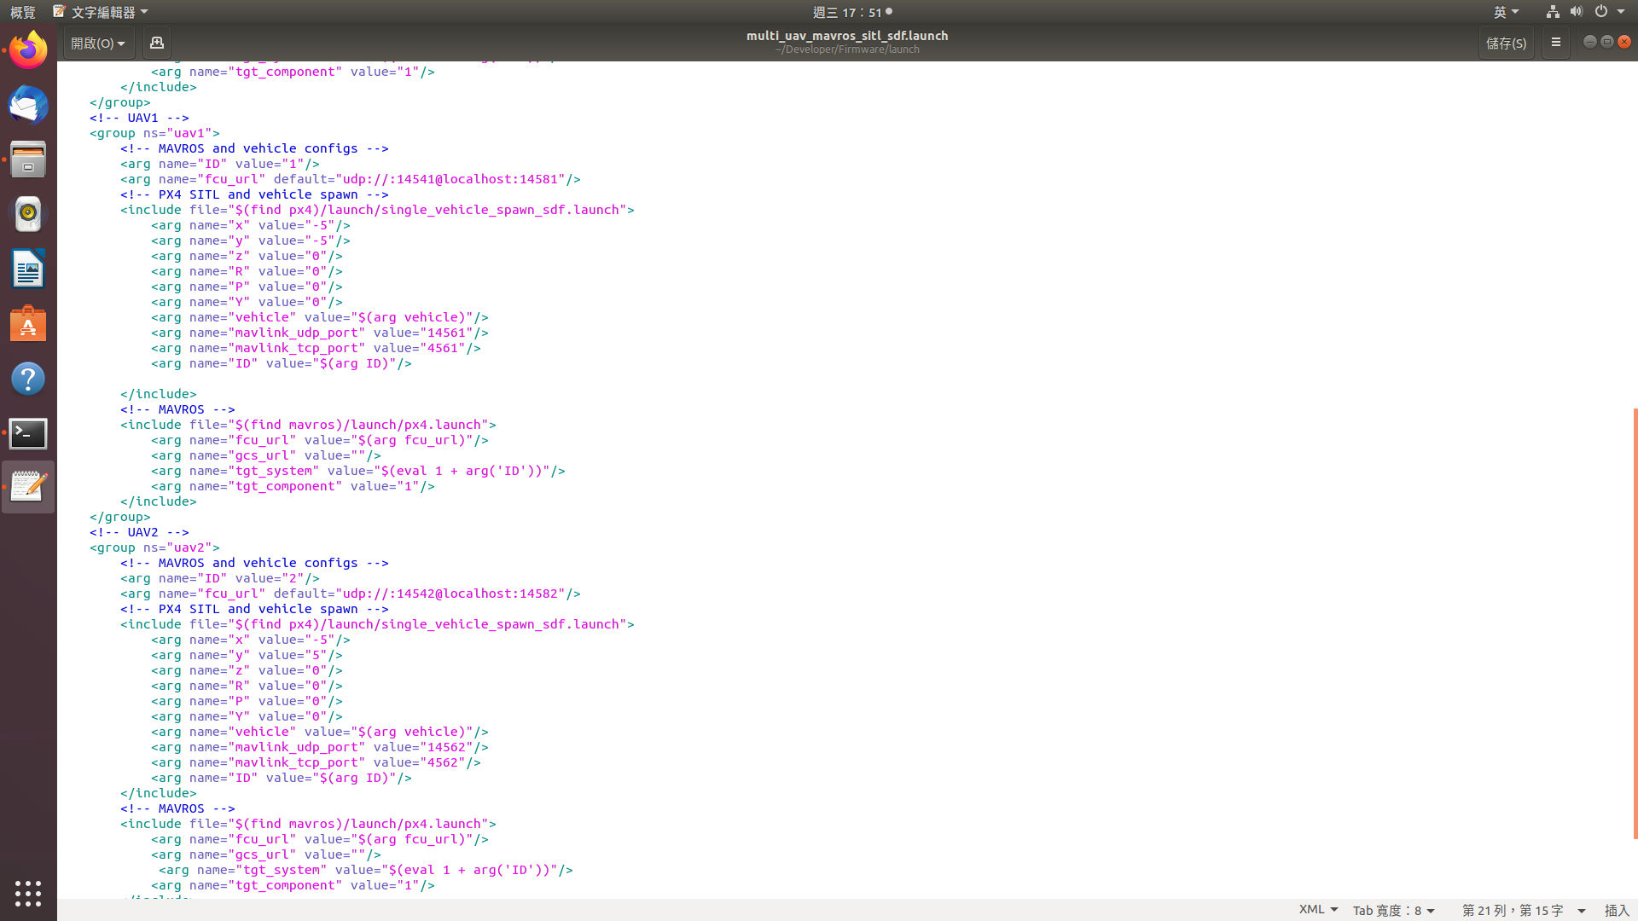Open the line and column position dropdown

click(1523, 910)
